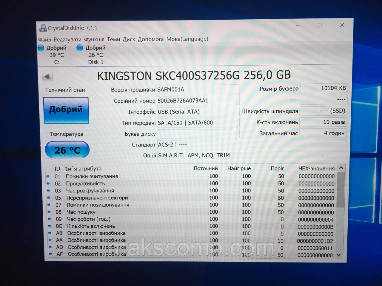This screenshot has width=382, height=286.
Task: Select row 08 Час пошуку
Action: [191, 212]
